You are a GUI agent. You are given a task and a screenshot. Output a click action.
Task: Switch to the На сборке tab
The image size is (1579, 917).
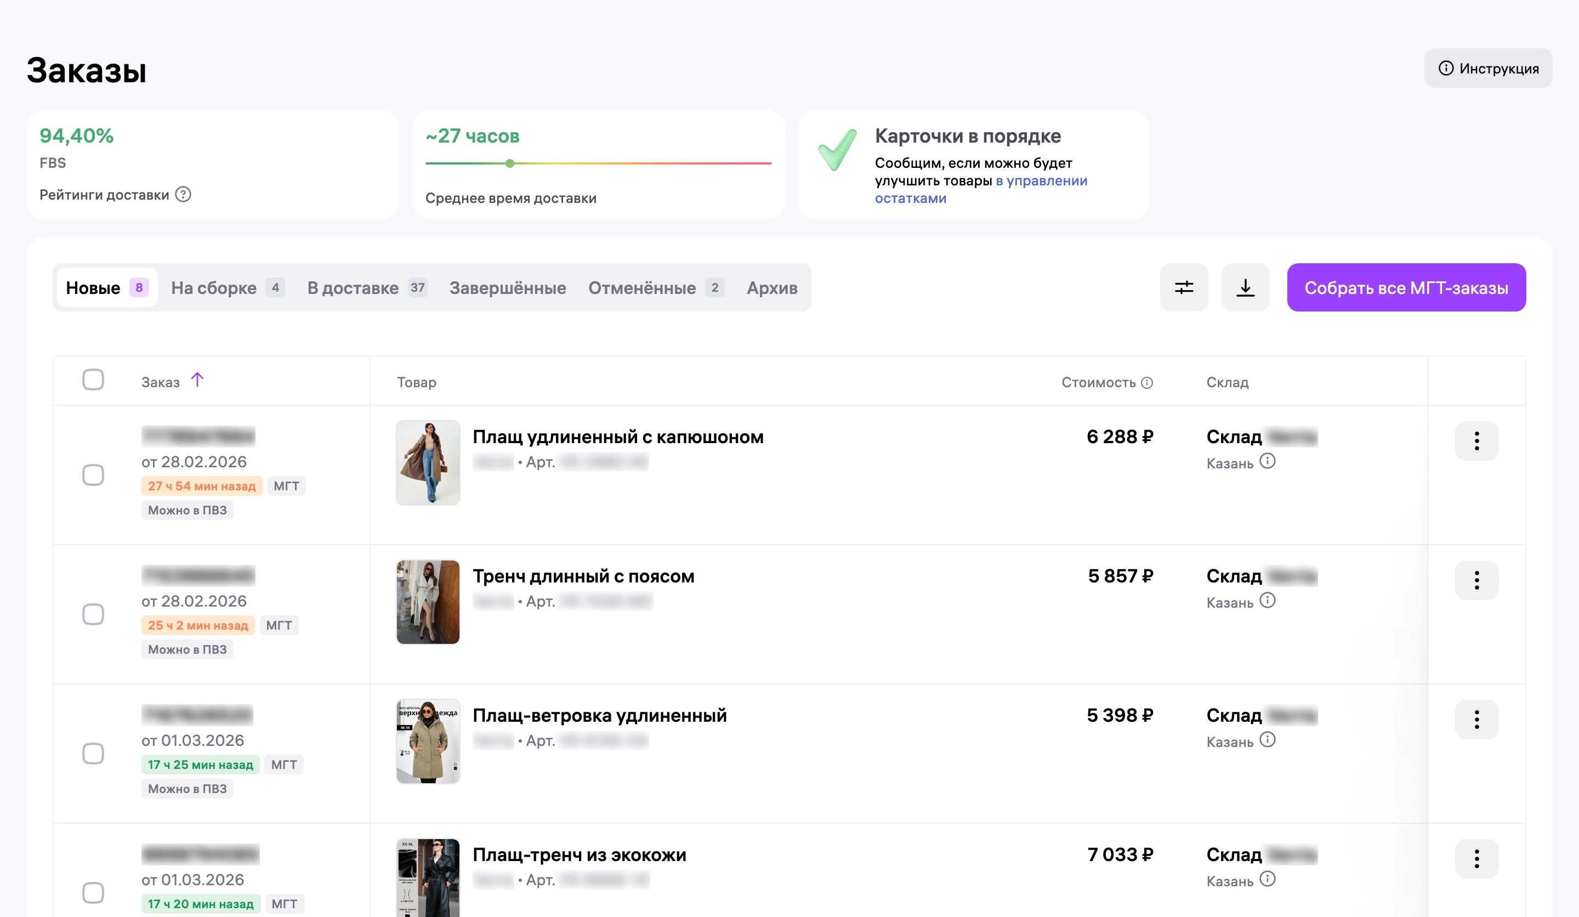(228, 288)
